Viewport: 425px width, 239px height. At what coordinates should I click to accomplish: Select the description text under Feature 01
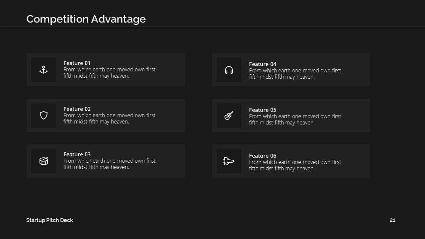109,73
